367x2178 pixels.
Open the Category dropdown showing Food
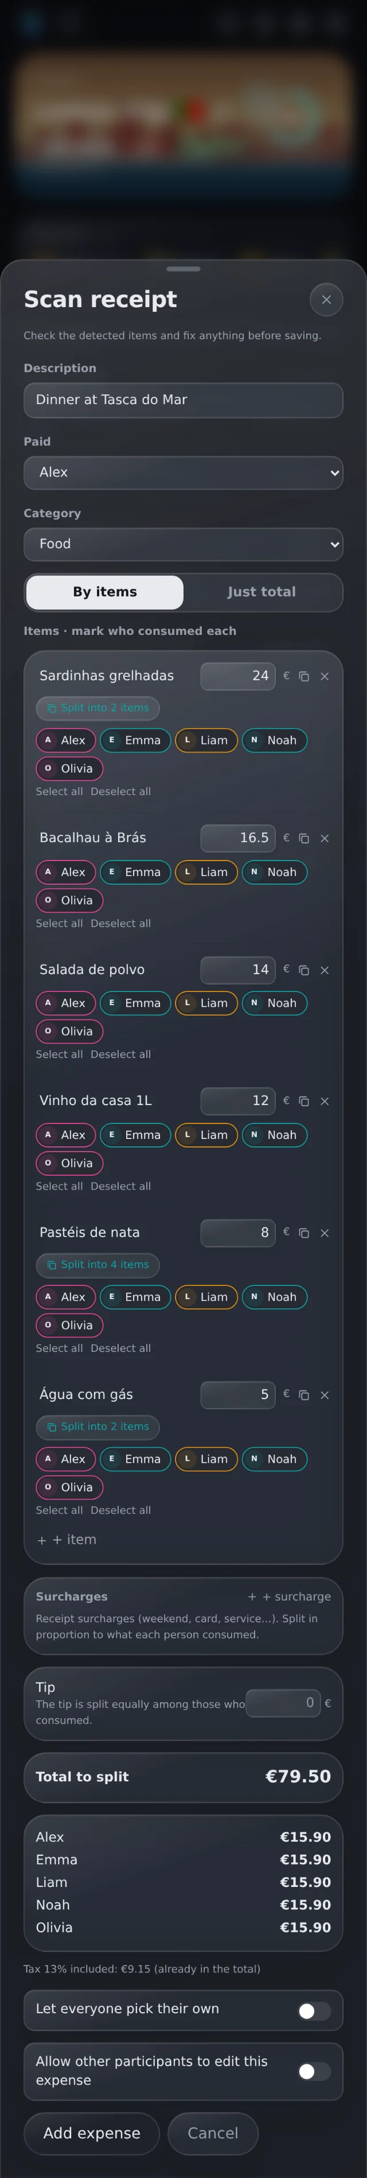click(x=183, y=544)
